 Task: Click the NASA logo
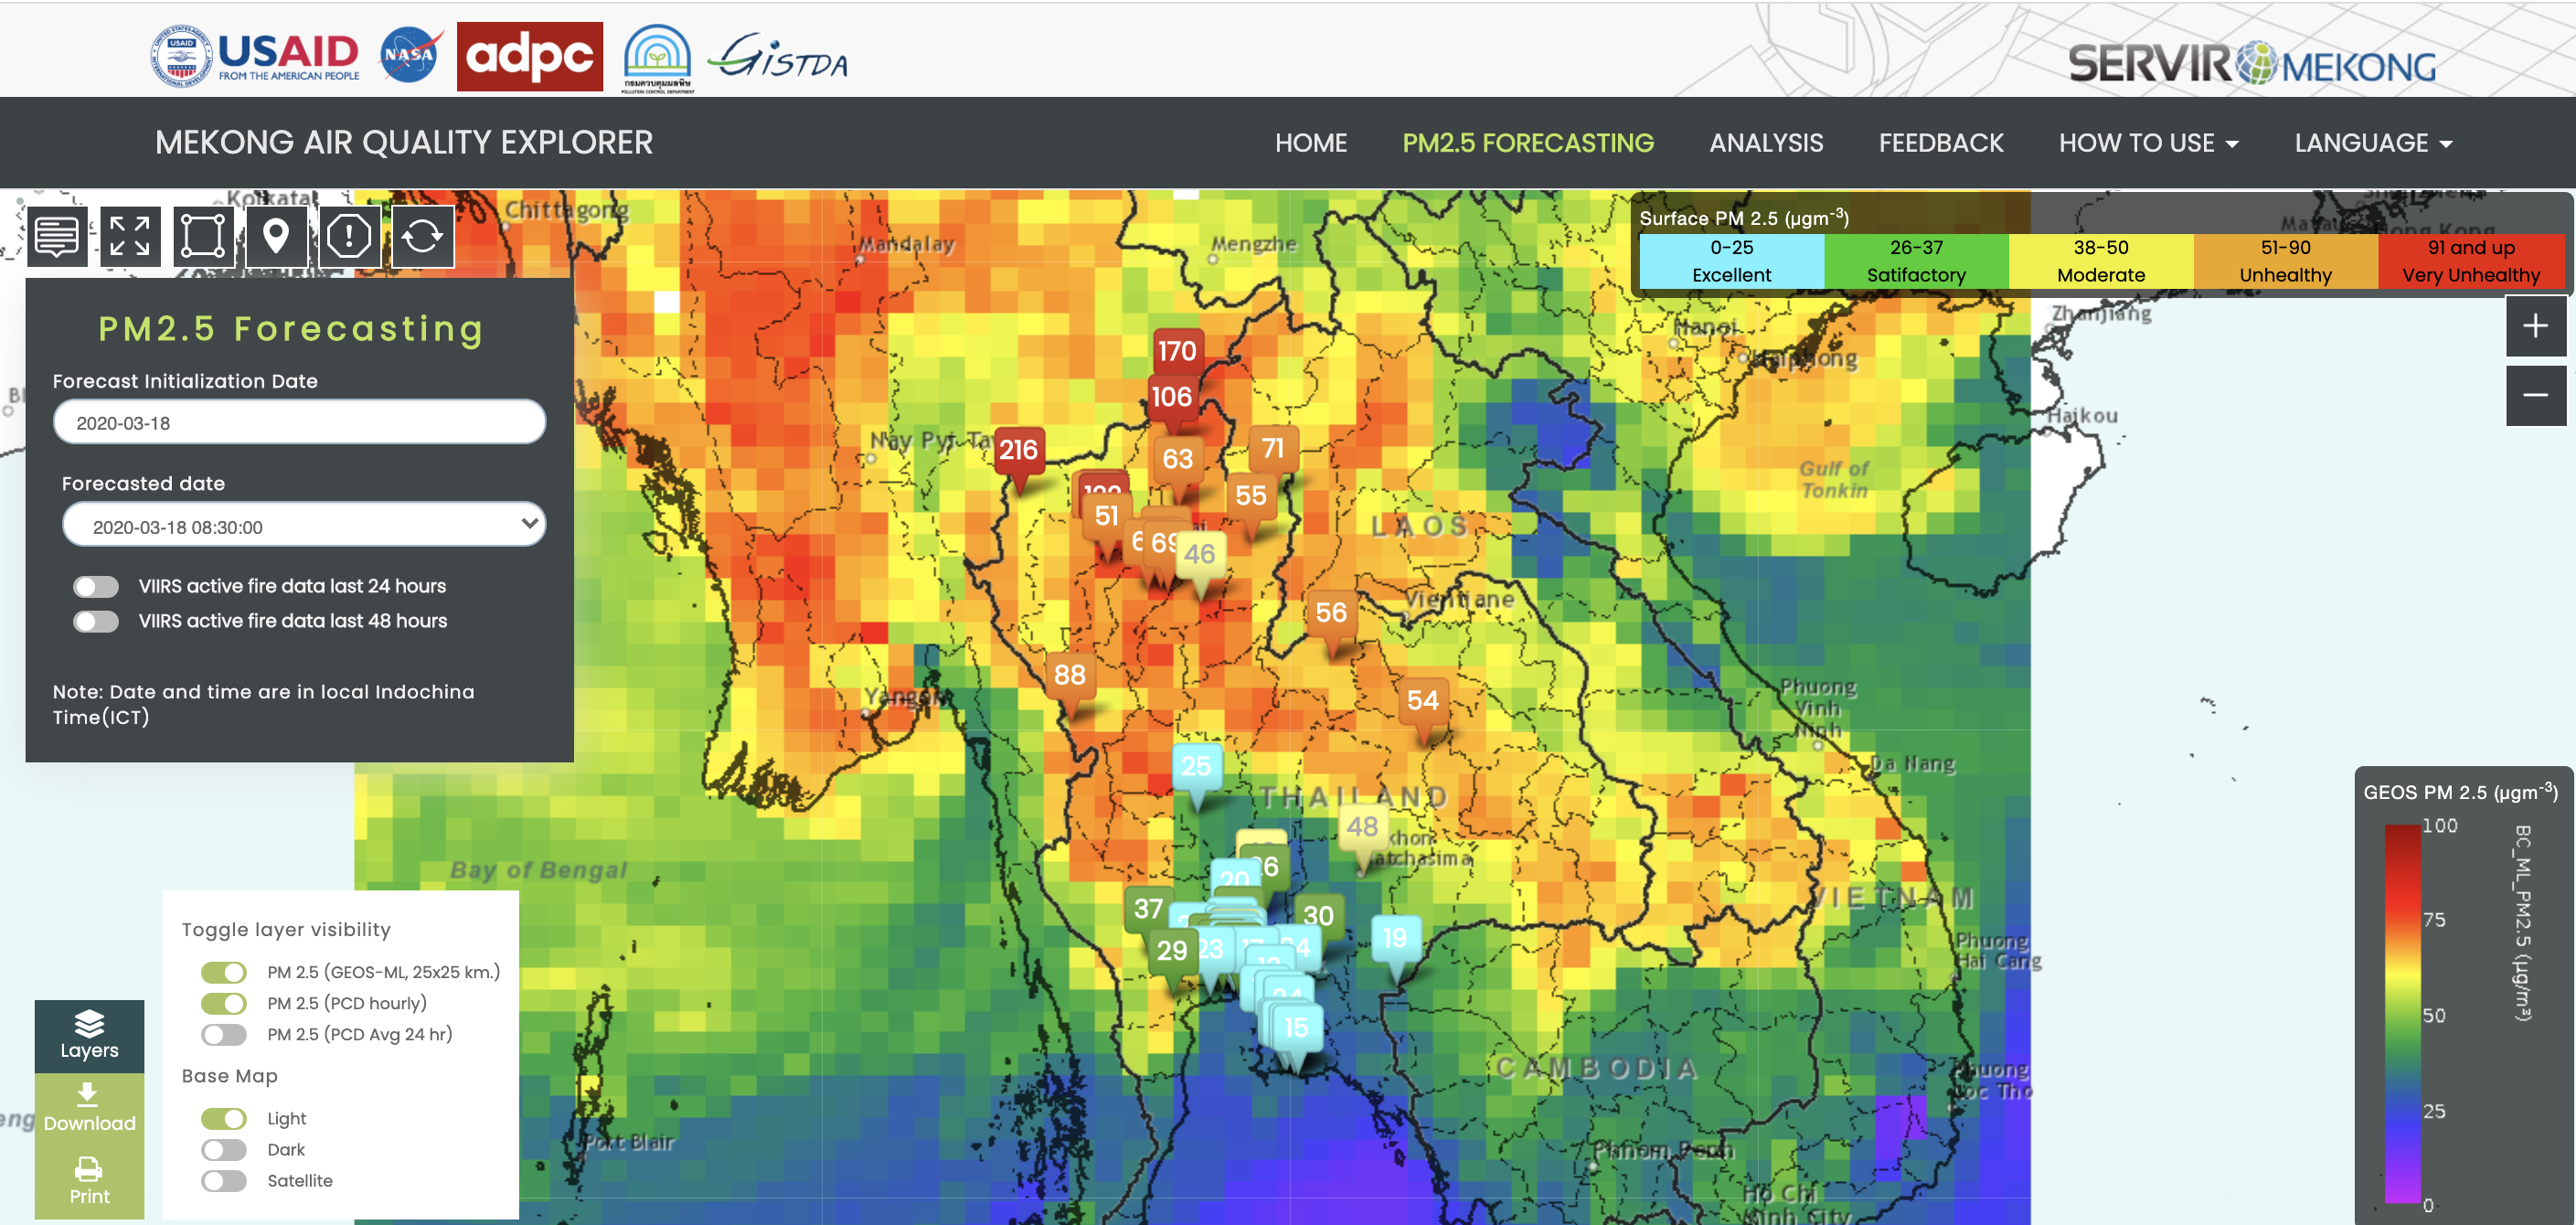point(410,55)
